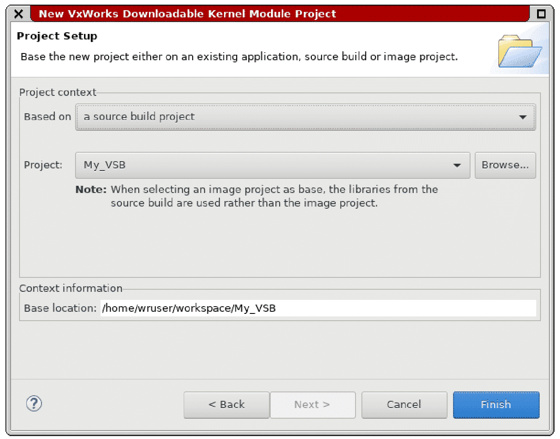The height and width of the screenshot is (439, 560).
Task: Click the path /home/wruser/workspace/My_VSB
Action: (x=188, y=308)
